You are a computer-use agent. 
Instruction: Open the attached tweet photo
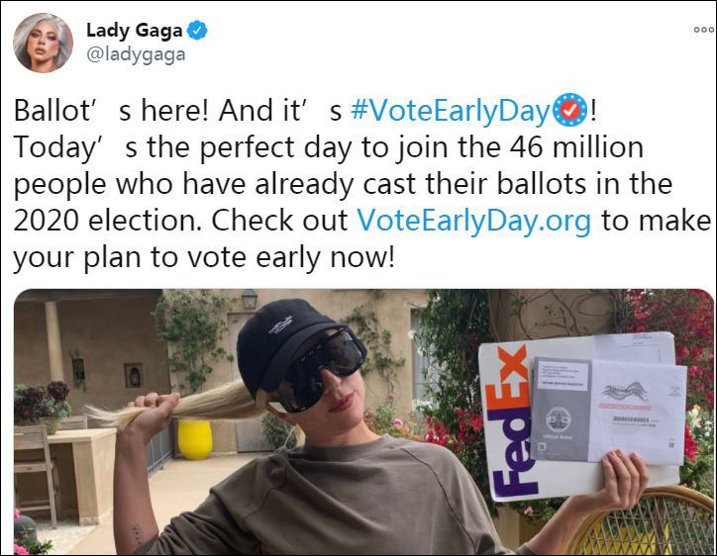[363, 422]
